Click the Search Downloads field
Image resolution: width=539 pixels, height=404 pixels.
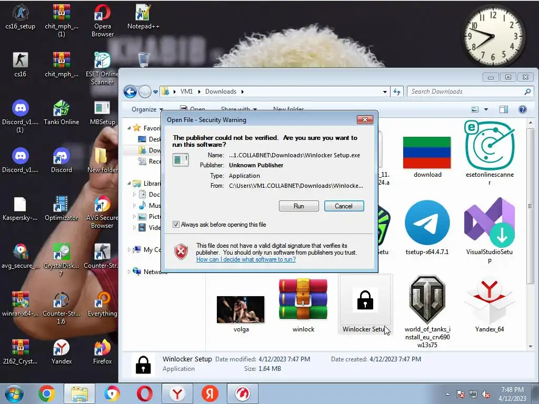coord(466,92)
